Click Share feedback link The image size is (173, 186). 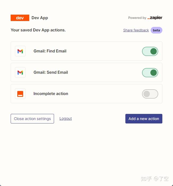point(136,30)
